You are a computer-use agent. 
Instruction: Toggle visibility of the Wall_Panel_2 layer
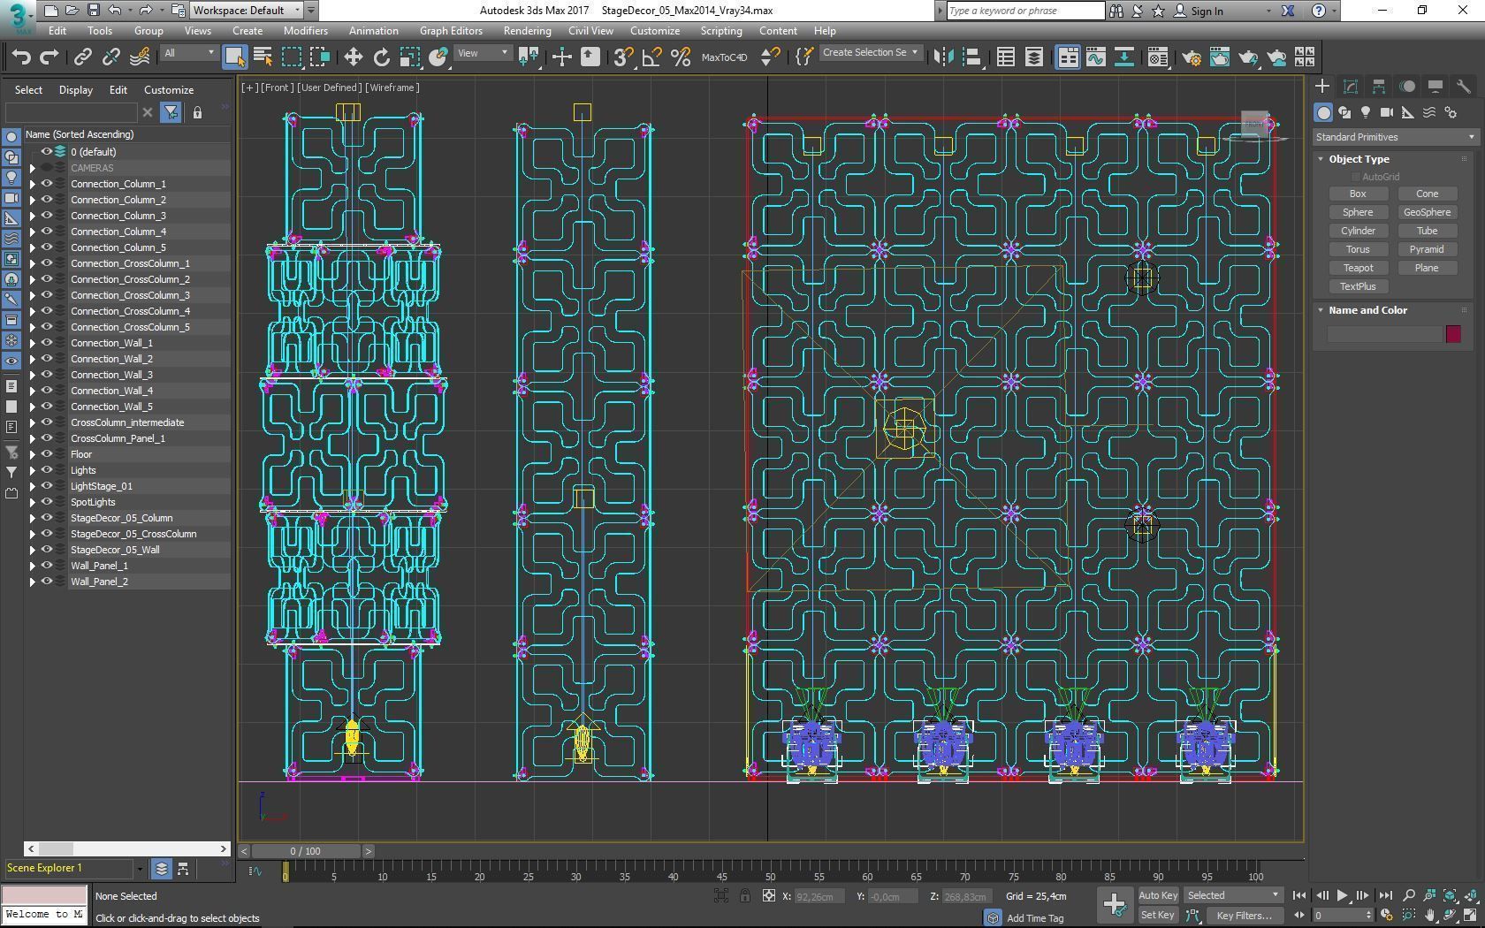tap(47, 582)
